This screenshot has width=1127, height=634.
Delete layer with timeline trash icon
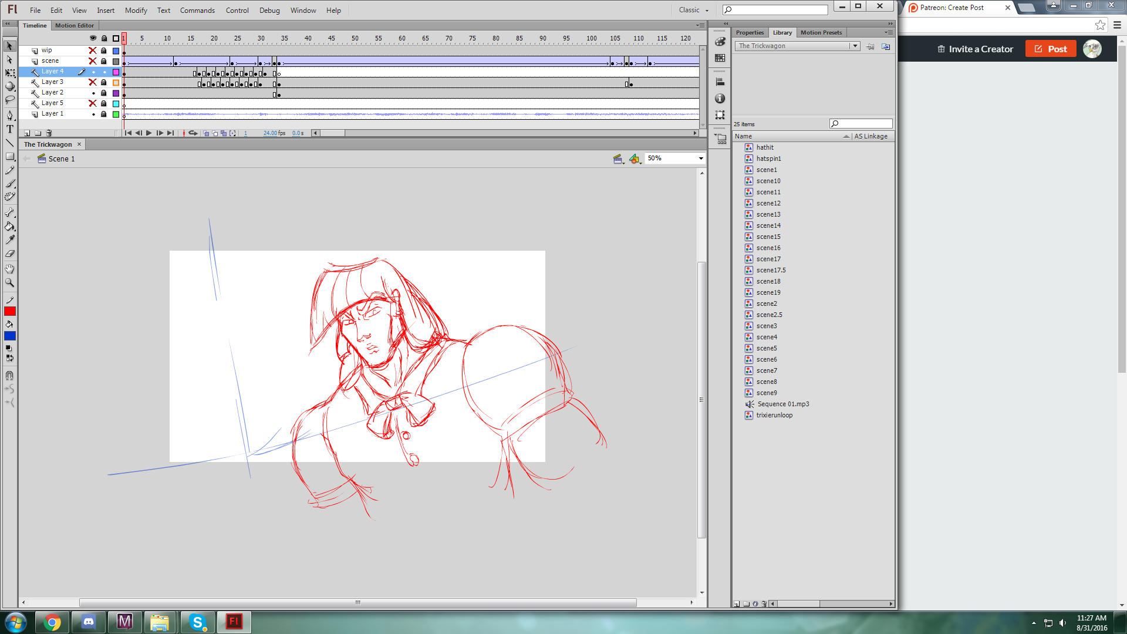49,133
